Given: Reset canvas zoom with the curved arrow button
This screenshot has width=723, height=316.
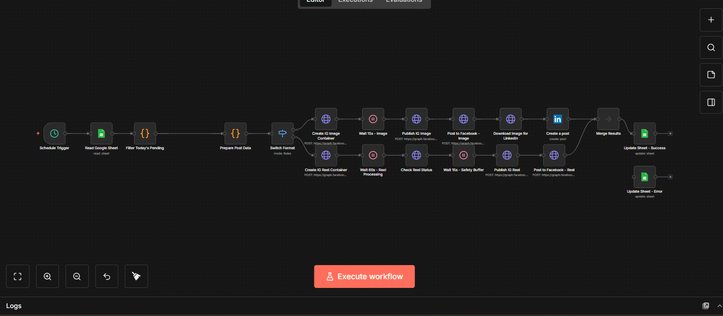Looking at the screenshot, I should [x=107, y=276].
